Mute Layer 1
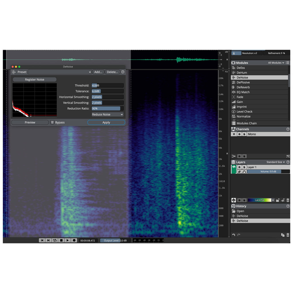Screen dimensions: 293x293 pos(239,167)
